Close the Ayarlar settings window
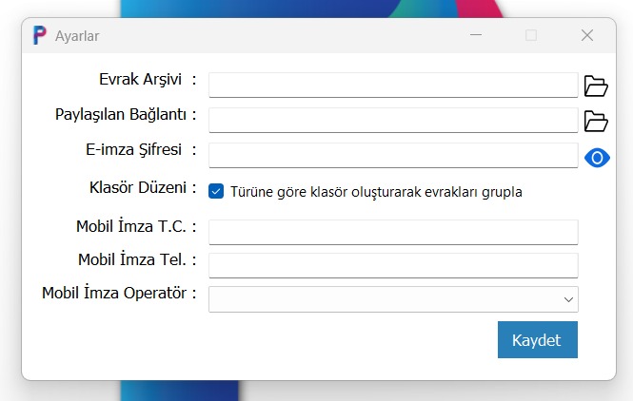This screenshot has width=633, height=401. pos(587,35)
